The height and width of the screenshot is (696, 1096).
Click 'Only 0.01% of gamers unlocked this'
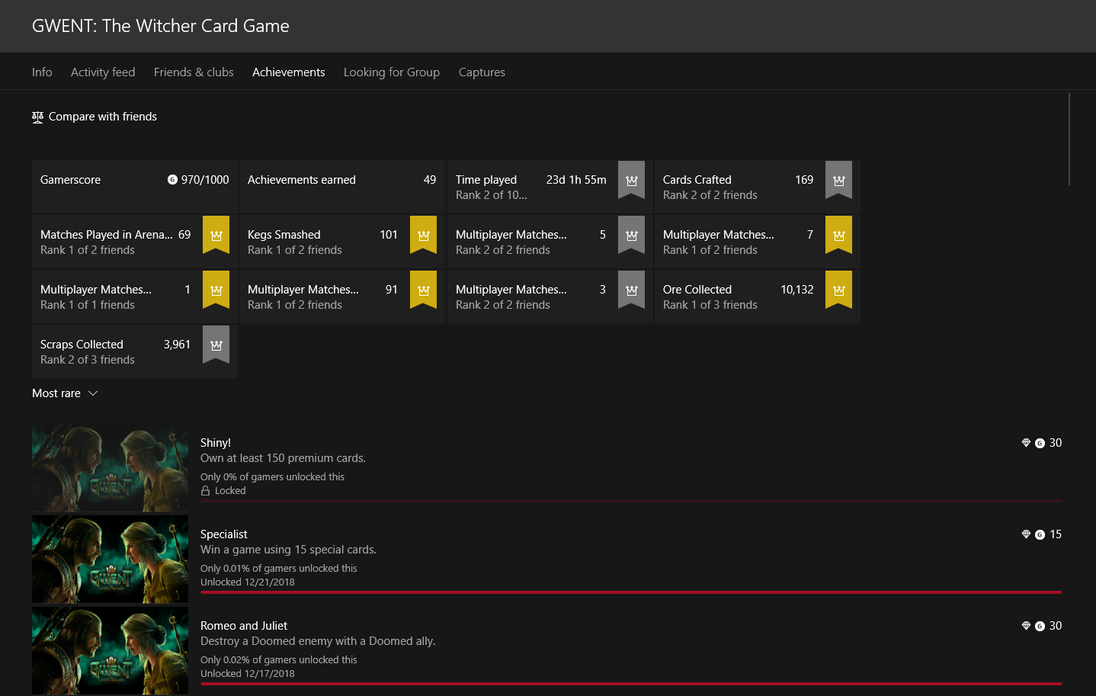coord(279,569)
